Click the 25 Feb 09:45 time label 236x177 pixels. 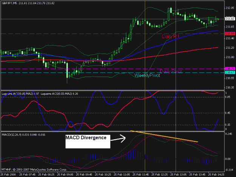click(x=84, y=175)
